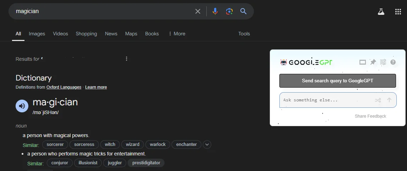
Task: Switch to the Images tab
Action: (37, 34)
